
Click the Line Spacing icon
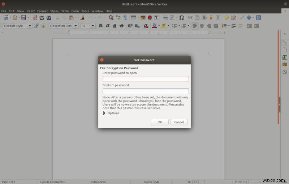(x=224, y=26)
